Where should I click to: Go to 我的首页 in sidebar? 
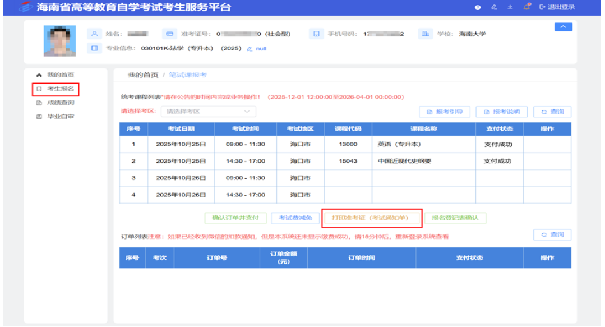tap(60, 75)
